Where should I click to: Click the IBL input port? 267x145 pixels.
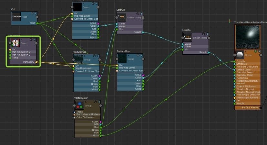click(x=235, y=101)
